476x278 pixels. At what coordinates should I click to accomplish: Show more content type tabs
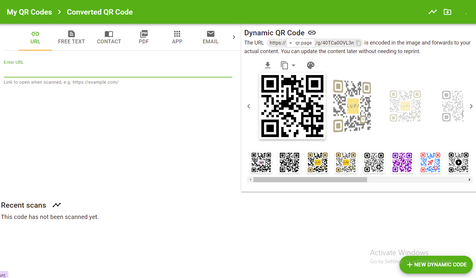click(234, 37)
